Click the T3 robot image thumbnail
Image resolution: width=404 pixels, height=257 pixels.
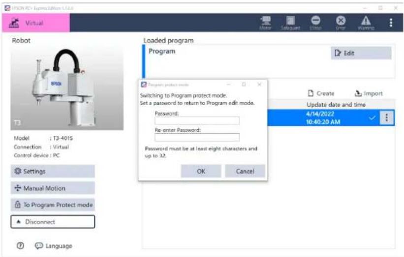pos(67,88)
